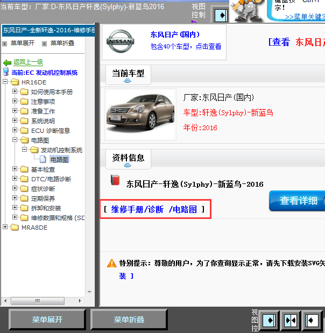Click 包含40个车型，点击查看 link
Screen dimensions: 325x333
pos(186,46)
